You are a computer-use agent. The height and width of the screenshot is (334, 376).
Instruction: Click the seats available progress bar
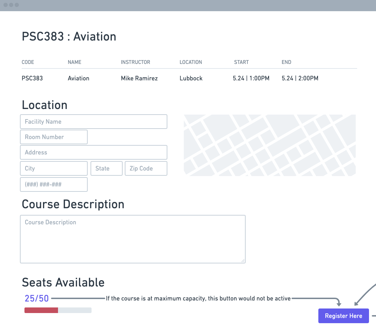pyautogui.click(x=58, y=310)
